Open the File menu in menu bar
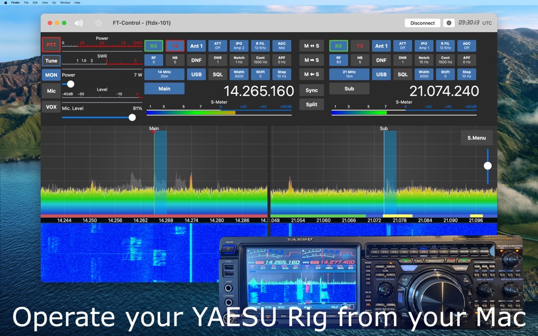This screenshot has height=336, width=538. 27,2
